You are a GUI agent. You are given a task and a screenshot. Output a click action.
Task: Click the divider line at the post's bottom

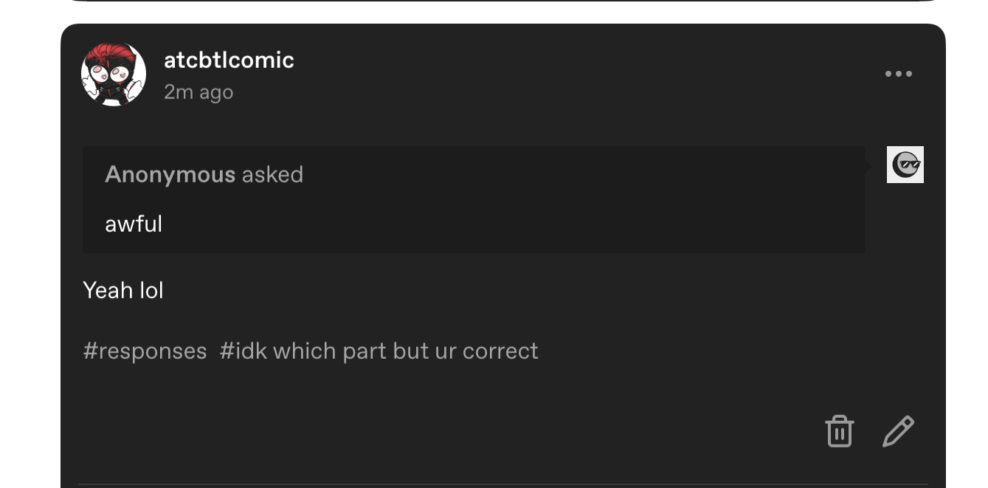point(502,485)
